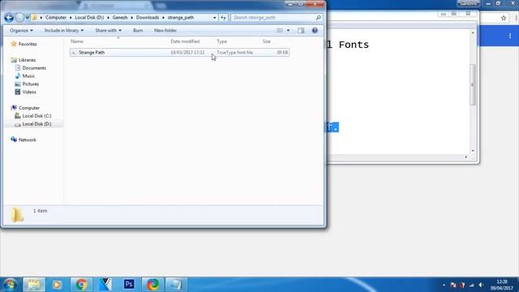The height and width of the screenshot is (292, 519).
Task: Open Pictures library in navigation pane
Action: tap(31, 84)
